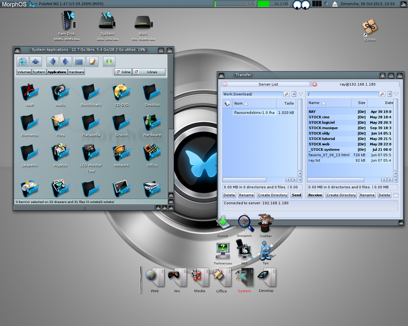Screen dimensions: 408x326
Task: Go up a level in the remote pane
Action: coord(390,94)
